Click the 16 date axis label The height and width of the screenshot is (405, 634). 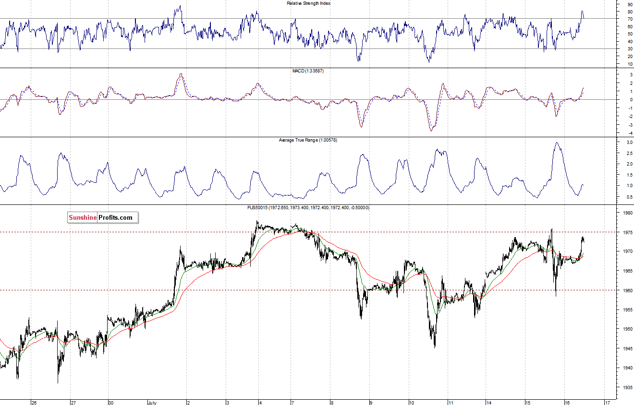(567, 402)
